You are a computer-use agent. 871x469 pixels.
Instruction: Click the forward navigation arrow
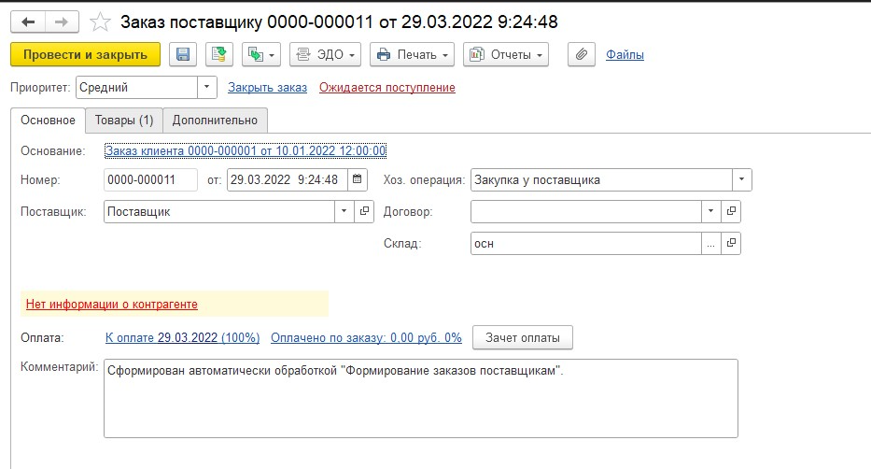coord(62,22)
